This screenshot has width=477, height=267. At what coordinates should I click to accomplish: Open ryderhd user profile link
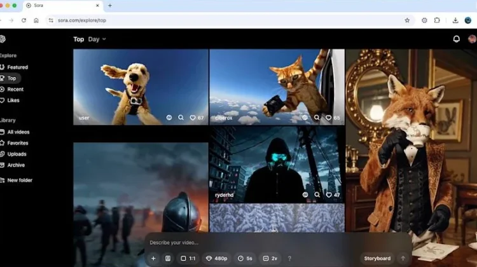point(225,195)
